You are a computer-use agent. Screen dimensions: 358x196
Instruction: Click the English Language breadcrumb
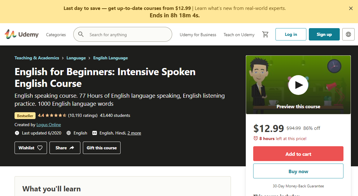pos(110,58)
